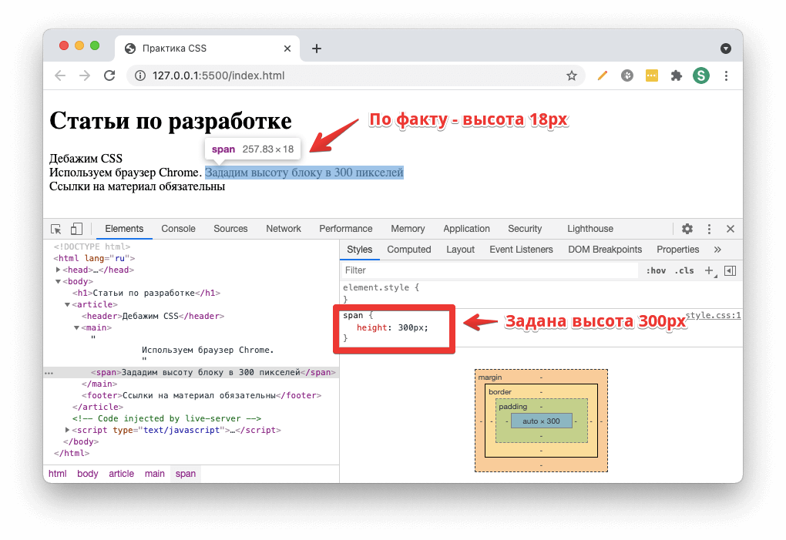Select the header element in DOM tree
The image size is (786, 540).
pos(153,316)
